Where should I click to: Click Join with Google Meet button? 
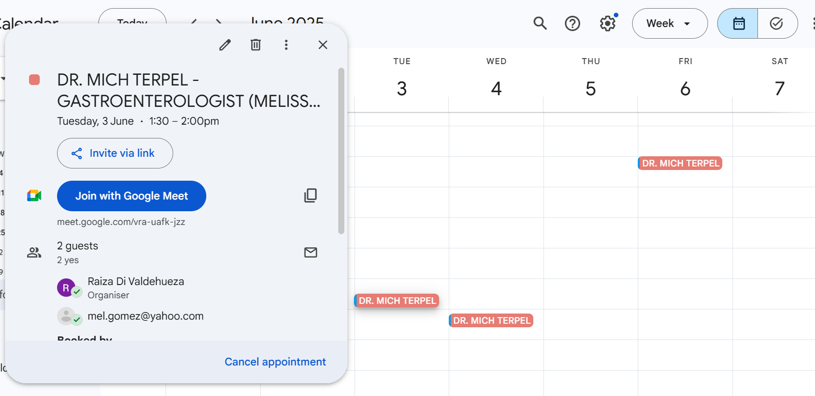131,196
